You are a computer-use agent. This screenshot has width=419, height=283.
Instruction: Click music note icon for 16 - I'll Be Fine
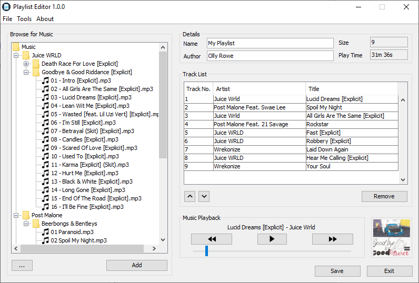46,207
